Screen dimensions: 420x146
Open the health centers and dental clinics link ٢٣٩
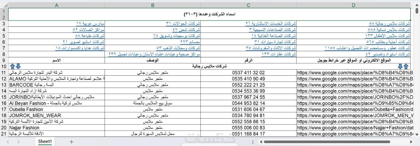point(154,54)
